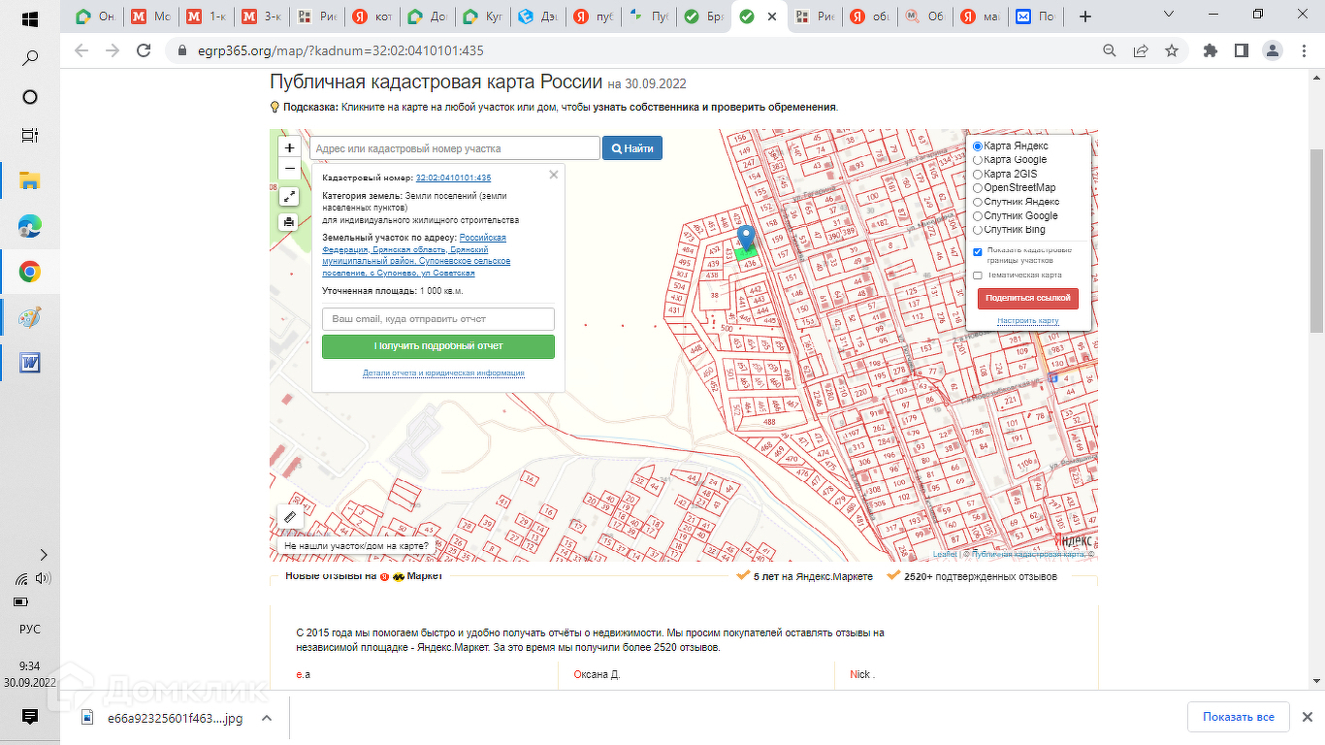Expand the Windows taskbar side chevron

tap(43, 555)
